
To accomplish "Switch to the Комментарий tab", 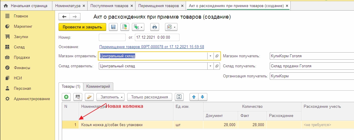I will (98, 87).
